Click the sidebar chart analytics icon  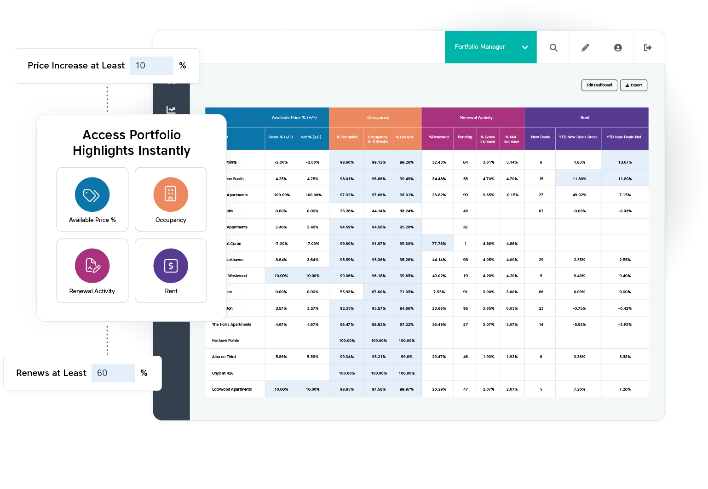(171, 109)
